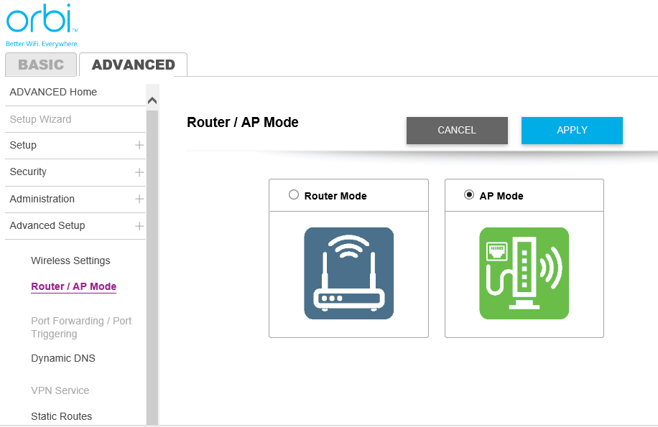The width and height of the screenshot is (658, 427).
Task: Switch to the BASIC tab
Action: 41,65
